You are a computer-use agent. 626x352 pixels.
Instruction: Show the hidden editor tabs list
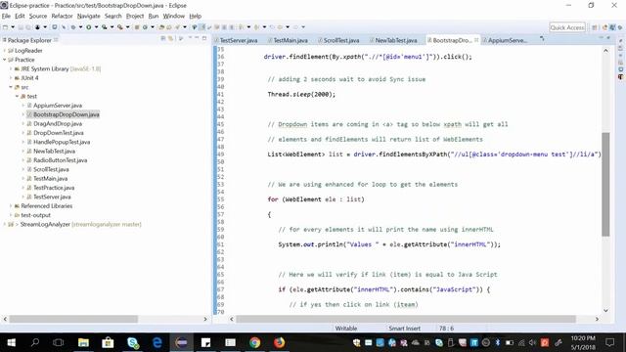pyautogui.click(x=542, y=39)
